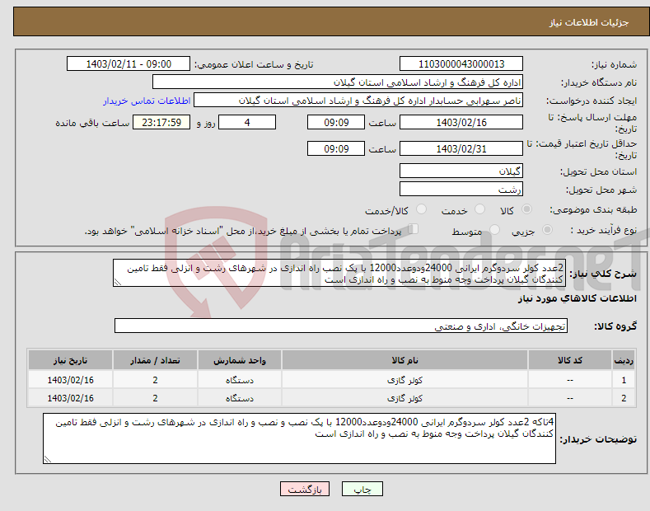Click the تعداد / مقدار column header
This screenshot has width=650, height=511.
pyautogui.click(x=155, y=360)
